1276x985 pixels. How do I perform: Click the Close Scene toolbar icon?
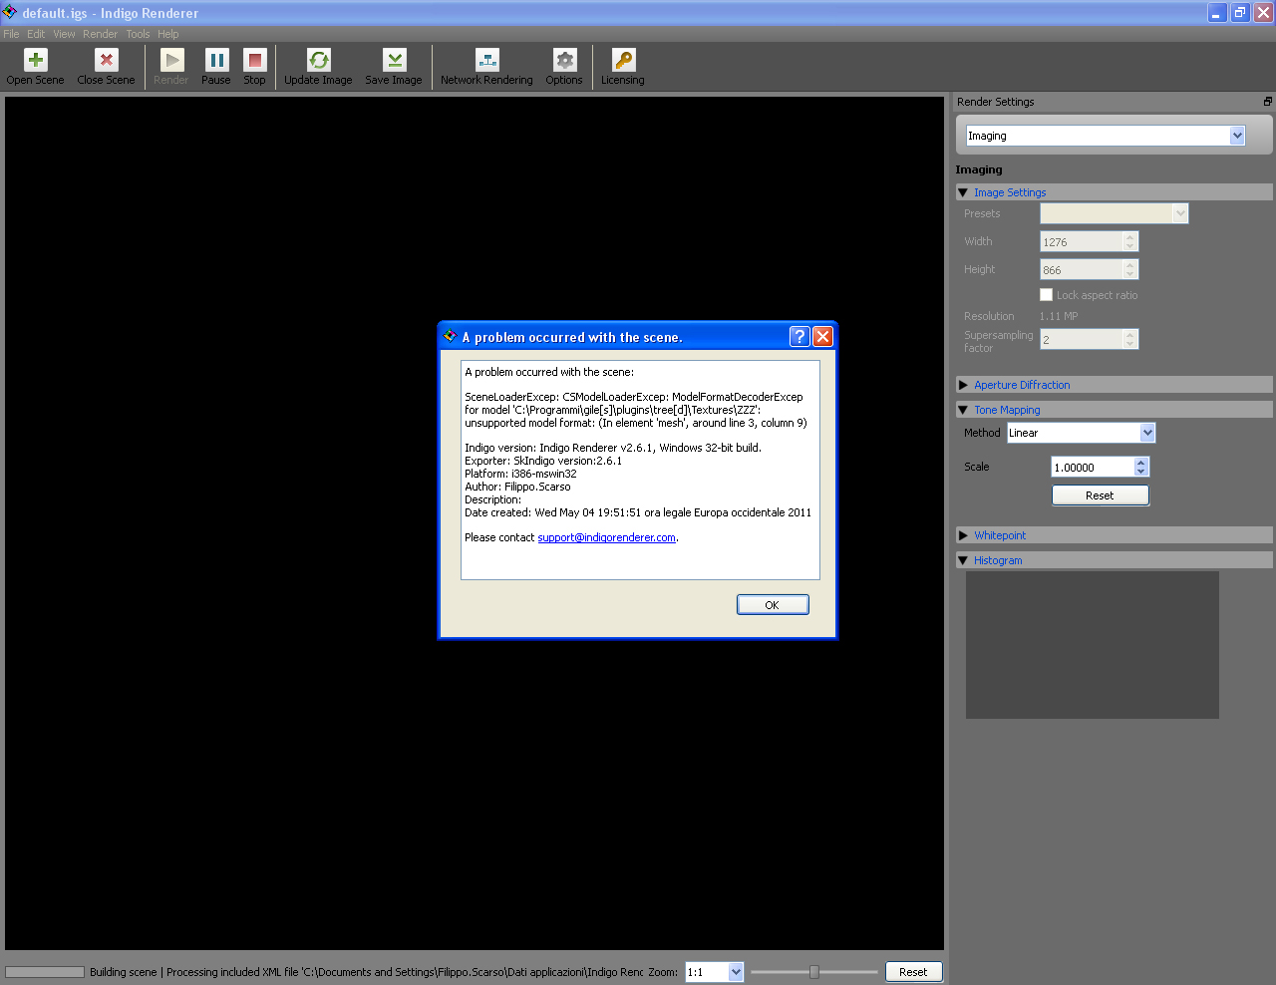(x=107, y=60)
